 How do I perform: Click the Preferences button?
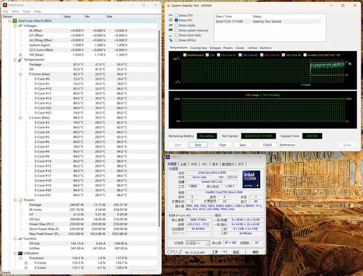[287, 145]
